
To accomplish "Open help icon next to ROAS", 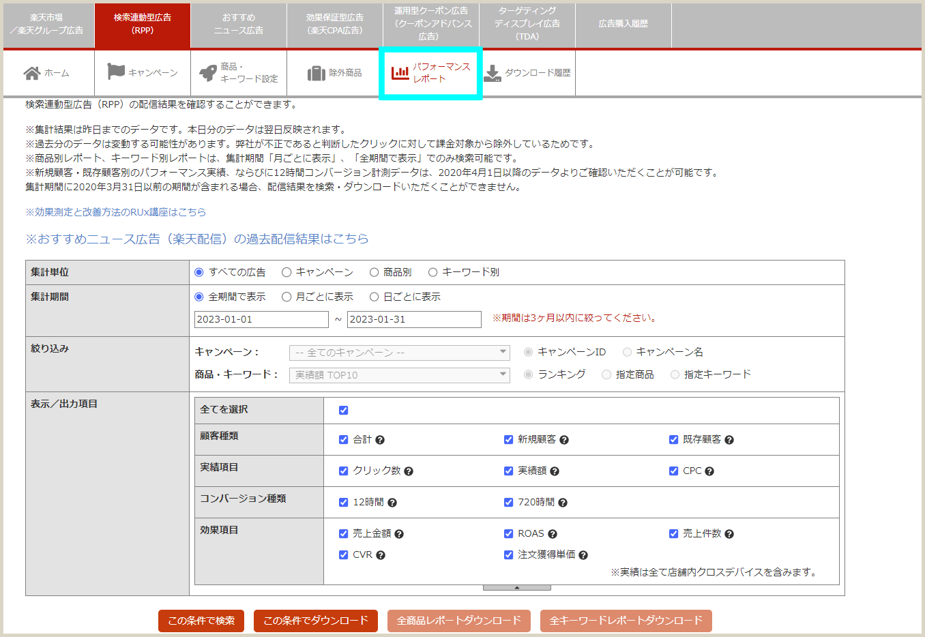I will [x=553, y=534].
